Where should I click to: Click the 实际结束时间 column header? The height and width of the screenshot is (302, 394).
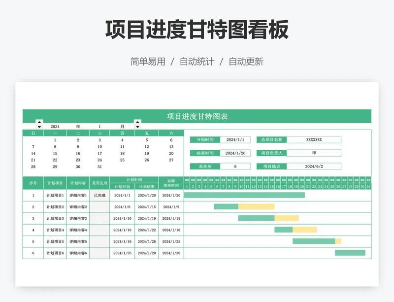pos(171,183)
